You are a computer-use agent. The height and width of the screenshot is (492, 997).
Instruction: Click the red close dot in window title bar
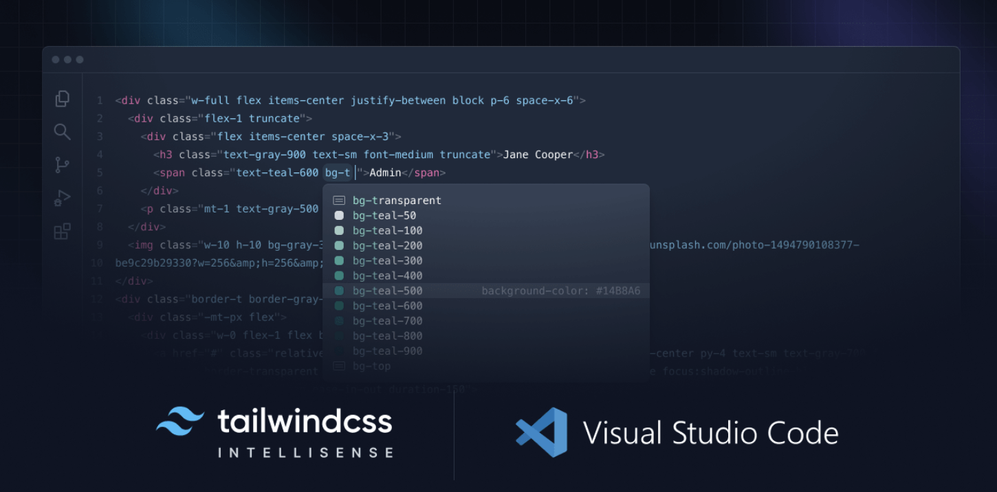55,60
